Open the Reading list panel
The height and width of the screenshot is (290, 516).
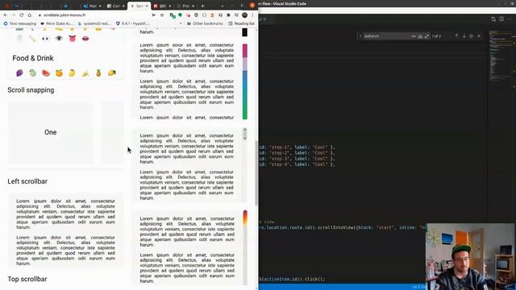(241, 23)
